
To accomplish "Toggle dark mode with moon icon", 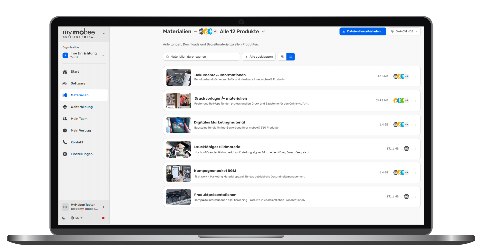I will coord(64,218).
